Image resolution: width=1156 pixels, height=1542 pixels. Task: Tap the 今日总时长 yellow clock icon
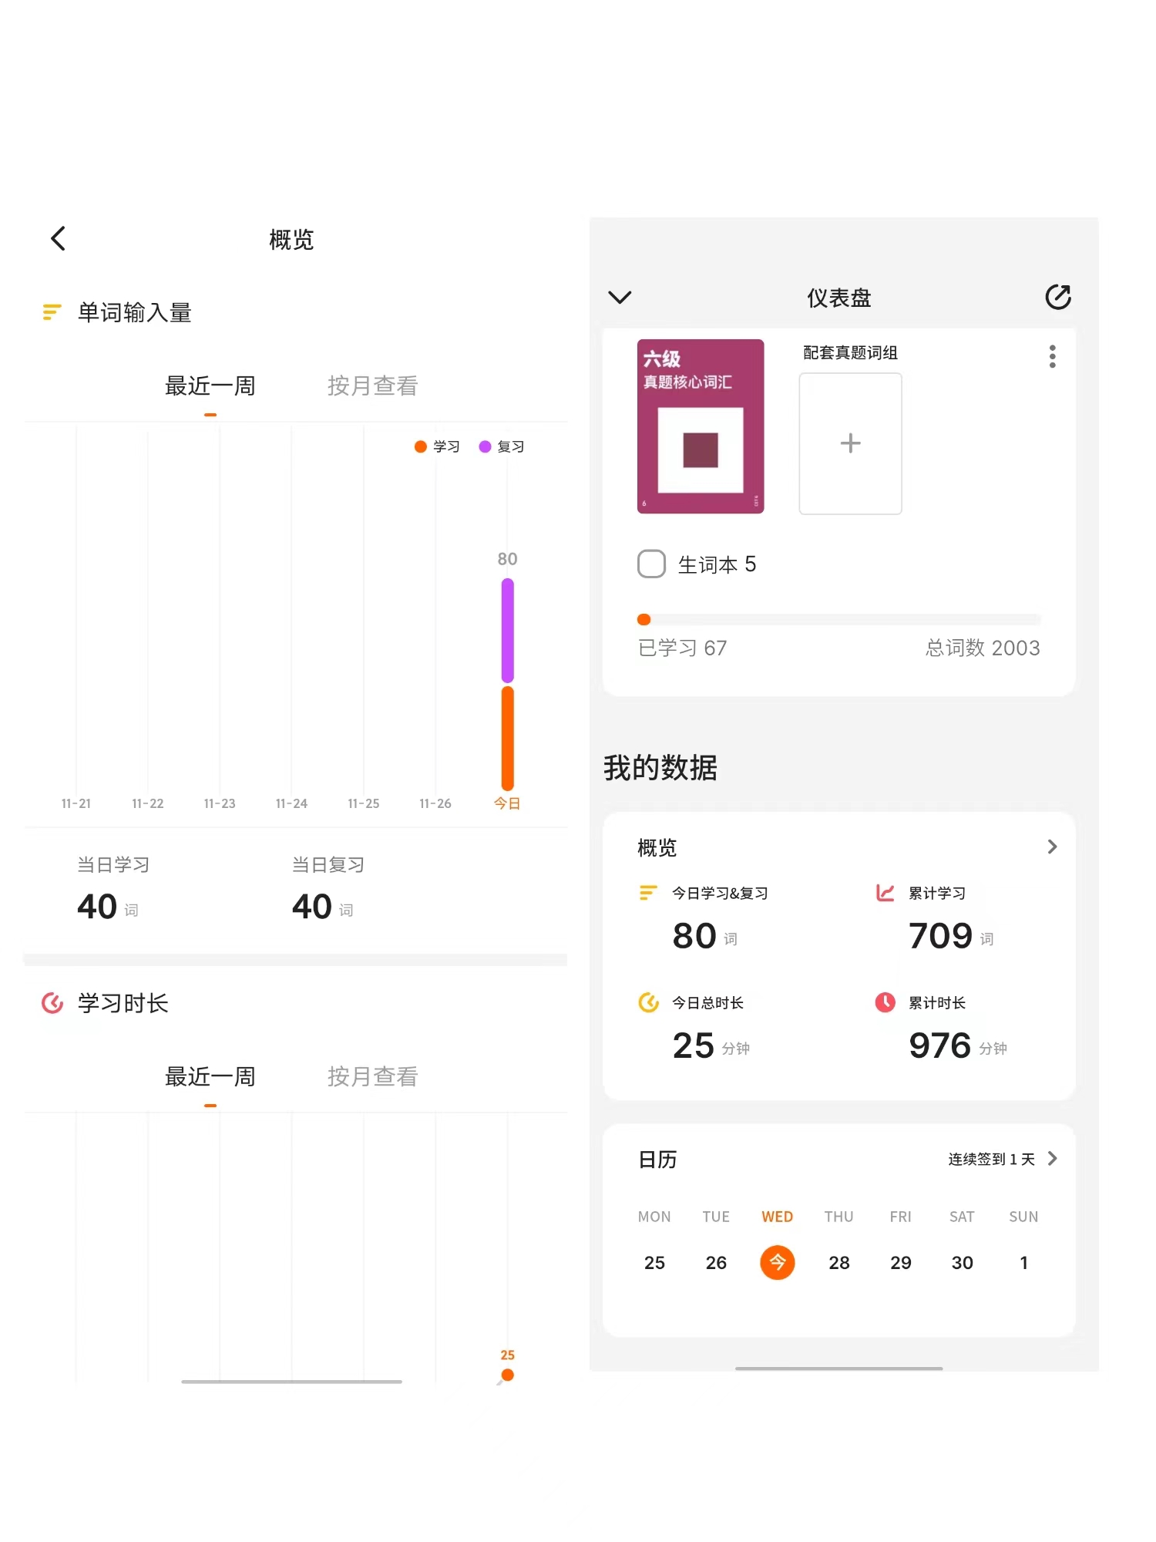(648, 1002)
